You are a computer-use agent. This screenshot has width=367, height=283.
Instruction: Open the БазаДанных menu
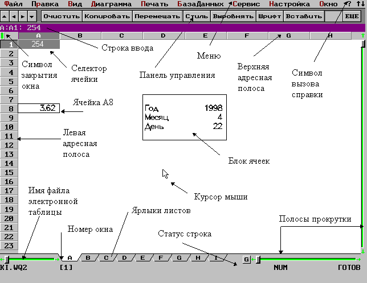[201, 4]
